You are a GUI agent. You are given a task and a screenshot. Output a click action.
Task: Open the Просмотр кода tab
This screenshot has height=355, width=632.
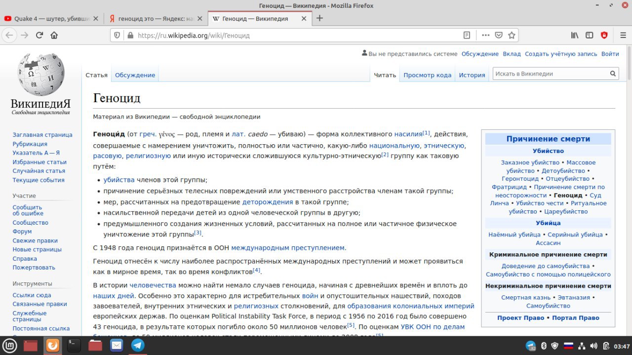427,75
